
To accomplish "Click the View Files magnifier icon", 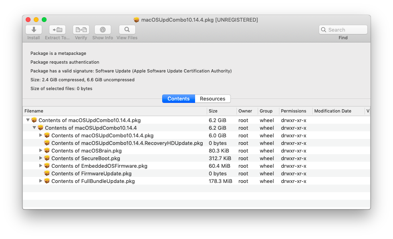I will point(127,30).
